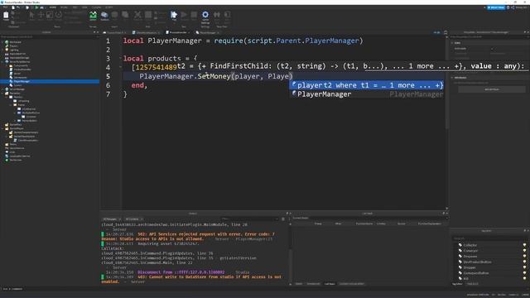Click the Tag Editor search field

tap(489, 238)
